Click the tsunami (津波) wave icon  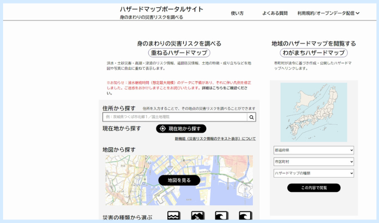[245, 216]
